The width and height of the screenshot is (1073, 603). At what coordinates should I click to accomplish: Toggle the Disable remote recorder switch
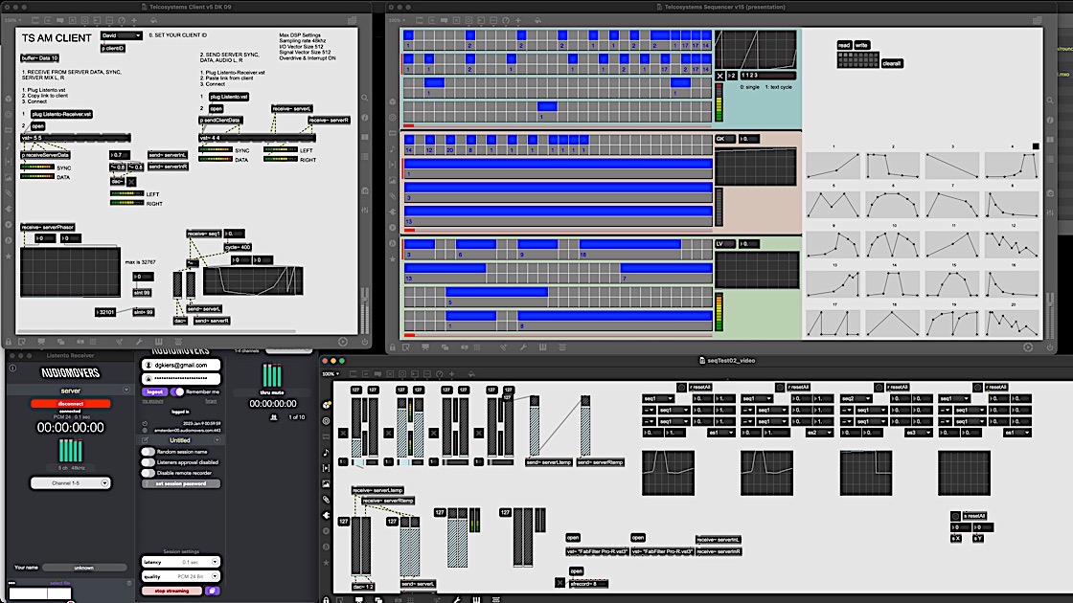point(148,472)
